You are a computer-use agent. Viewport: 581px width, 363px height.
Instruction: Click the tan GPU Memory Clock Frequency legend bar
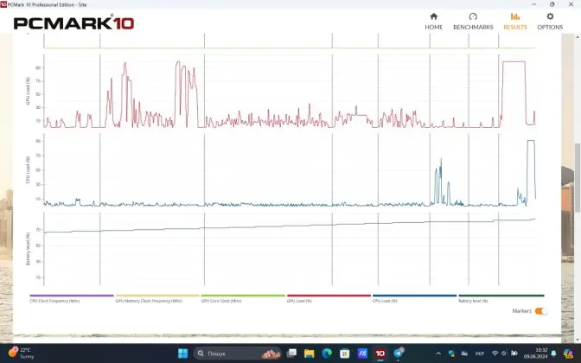click(x=157, y=296)
